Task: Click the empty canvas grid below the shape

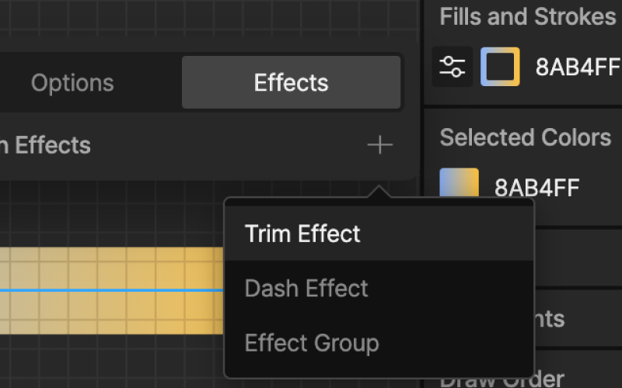Action: point(111,360)
